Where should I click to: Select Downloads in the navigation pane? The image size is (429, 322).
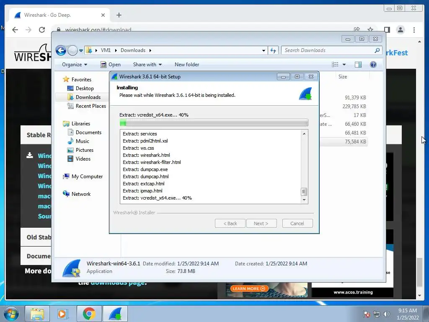point(88,97)
